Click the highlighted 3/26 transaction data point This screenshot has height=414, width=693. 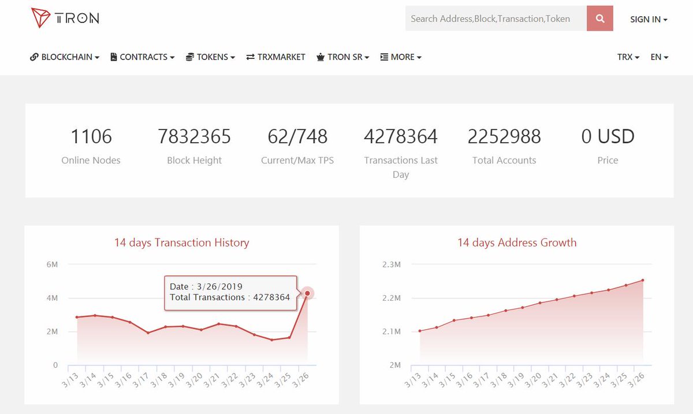pyautogui.click(x=307, y=293)
